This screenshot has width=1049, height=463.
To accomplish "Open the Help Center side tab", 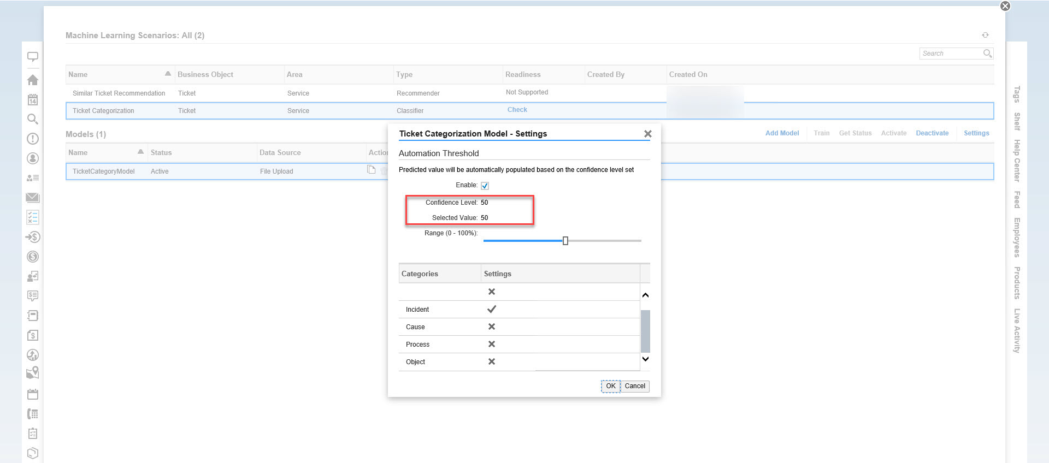I will tap(1017, 161).
